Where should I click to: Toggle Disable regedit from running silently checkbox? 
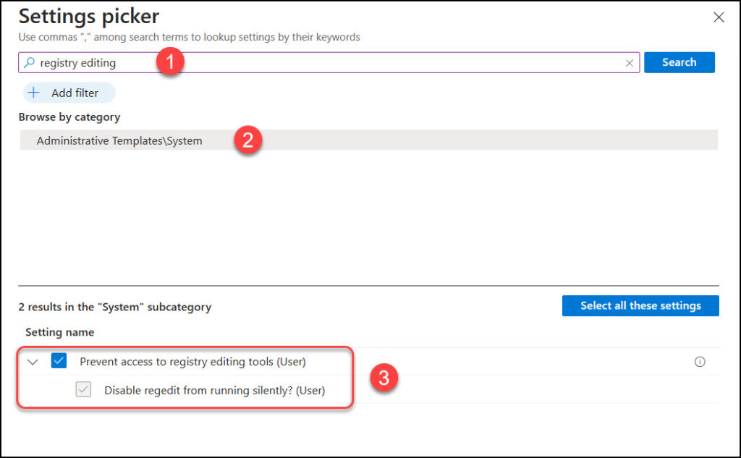(x=83, y=389)
